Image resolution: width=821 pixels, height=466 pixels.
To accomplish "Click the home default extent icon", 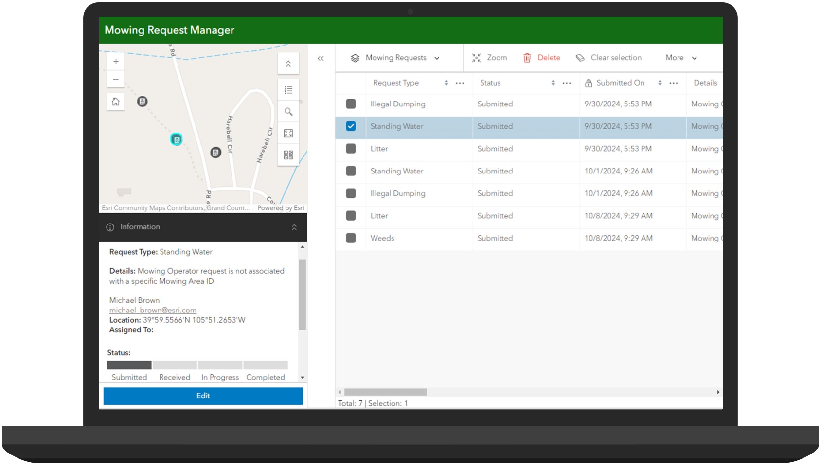I will tap(115, 101).
